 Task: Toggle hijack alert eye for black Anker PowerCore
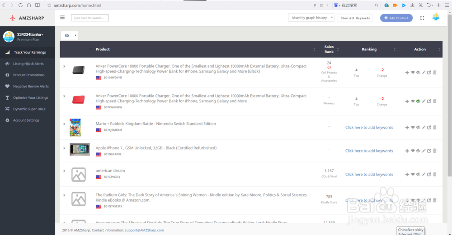(418, 73)
